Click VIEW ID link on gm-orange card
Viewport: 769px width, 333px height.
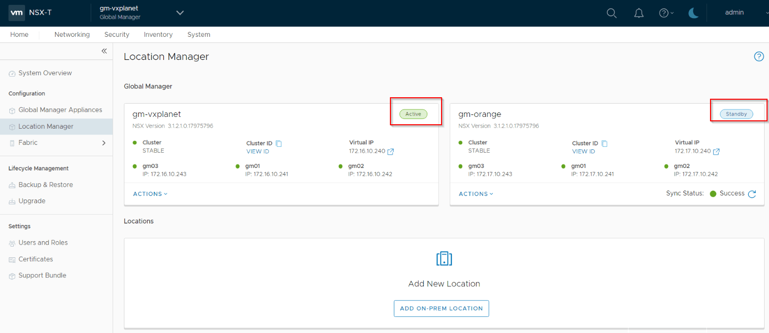[584, 151]
